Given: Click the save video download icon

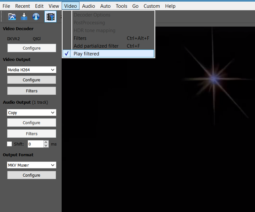Looking at the screenshot, I should tap(24, 17).
